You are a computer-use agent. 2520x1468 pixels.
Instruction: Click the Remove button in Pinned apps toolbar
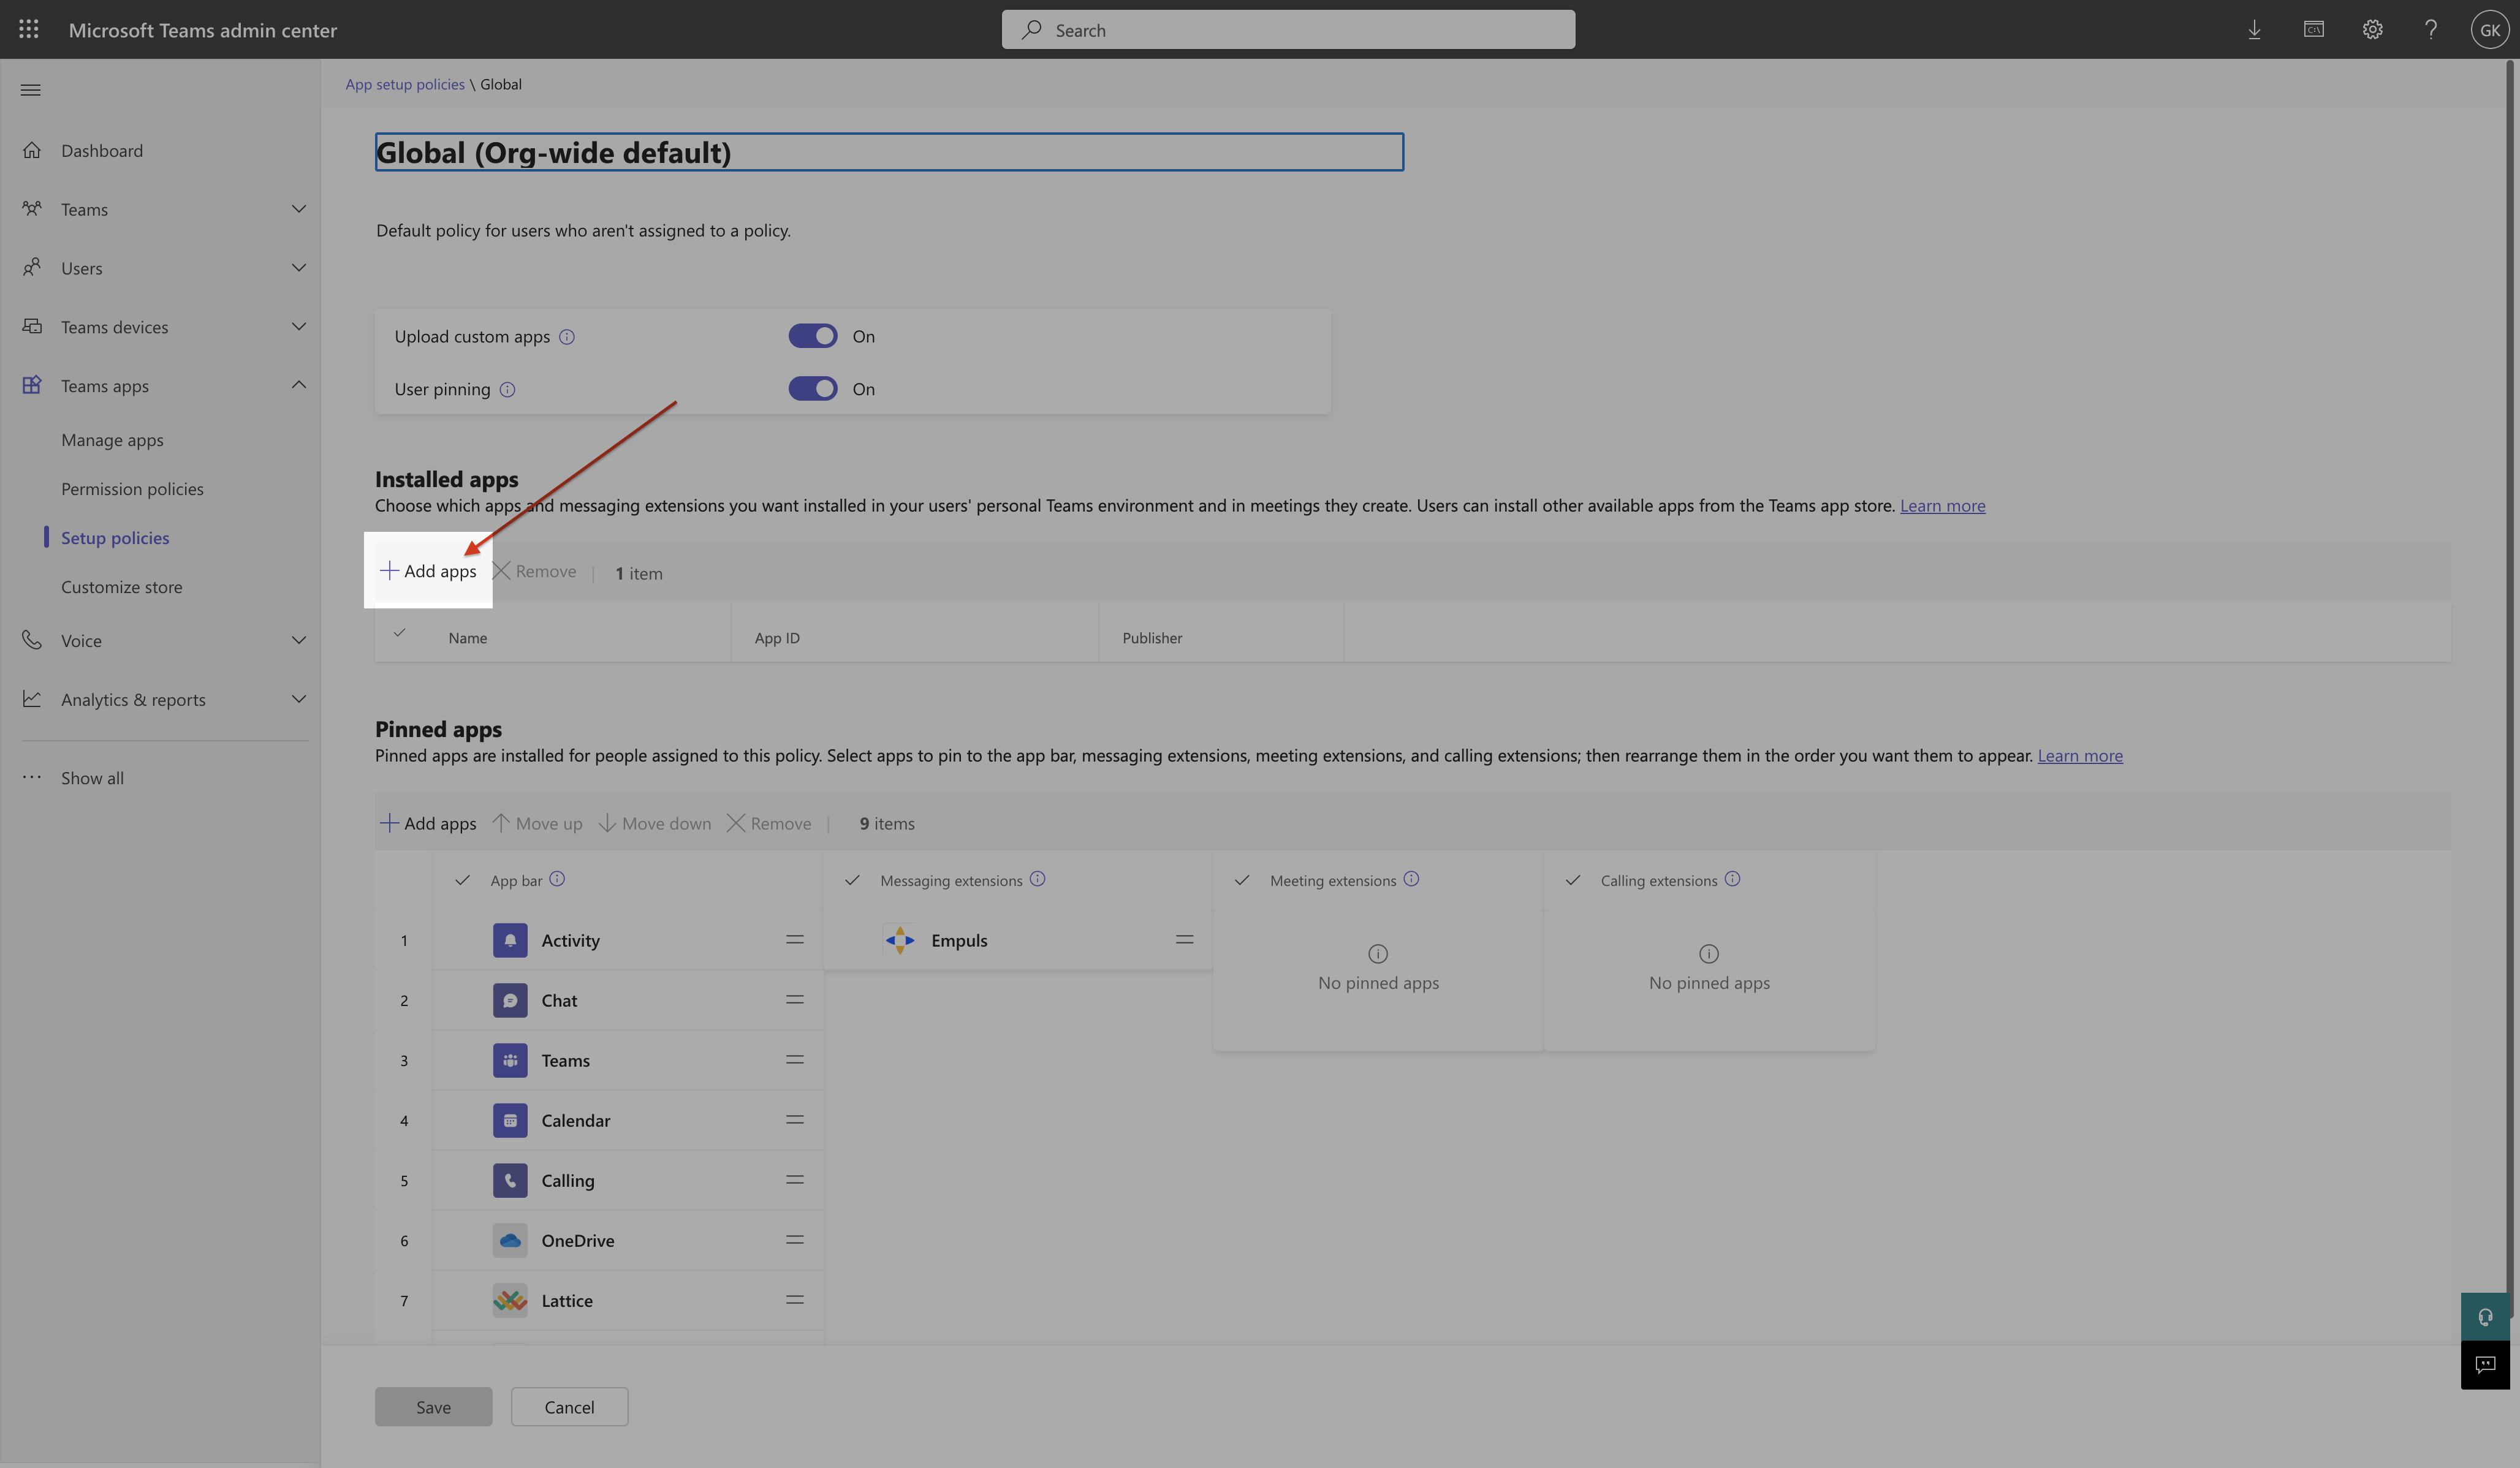click(768, 823)
